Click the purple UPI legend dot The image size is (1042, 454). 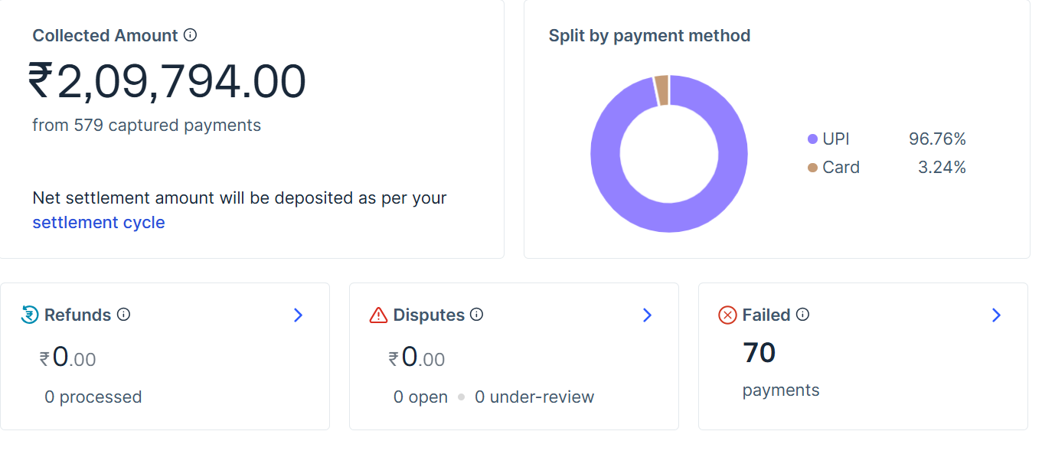812,139
